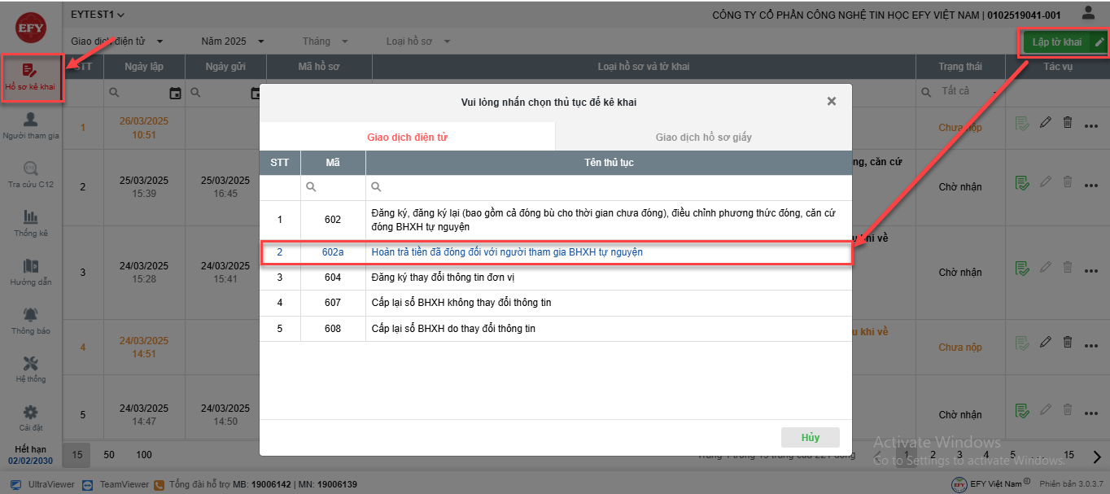
Task: Open Hệ thống tools icon
Action: coord(31,369)
